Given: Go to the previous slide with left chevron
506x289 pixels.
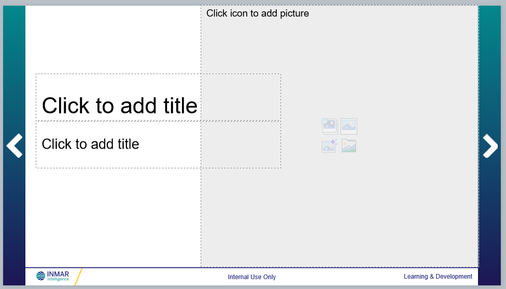Looking at the screenshot, I should (15, 146).
